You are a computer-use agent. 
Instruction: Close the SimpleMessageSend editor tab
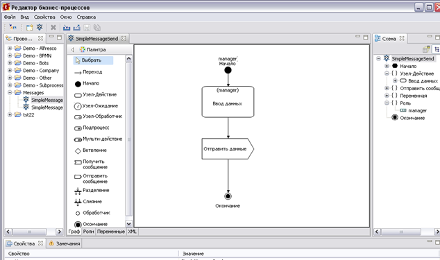pyautogui.click(x=124, y=38)
